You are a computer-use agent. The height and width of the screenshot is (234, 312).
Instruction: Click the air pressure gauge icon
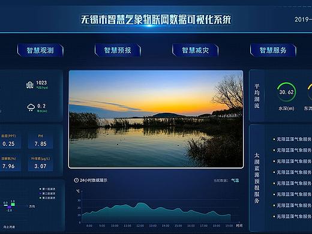click(x=30, y=85)
